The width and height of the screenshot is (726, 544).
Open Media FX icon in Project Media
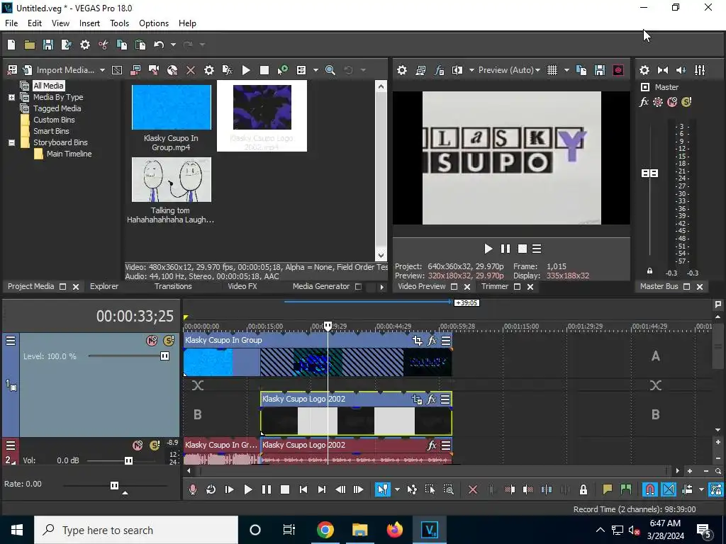(x=228, y=70)
